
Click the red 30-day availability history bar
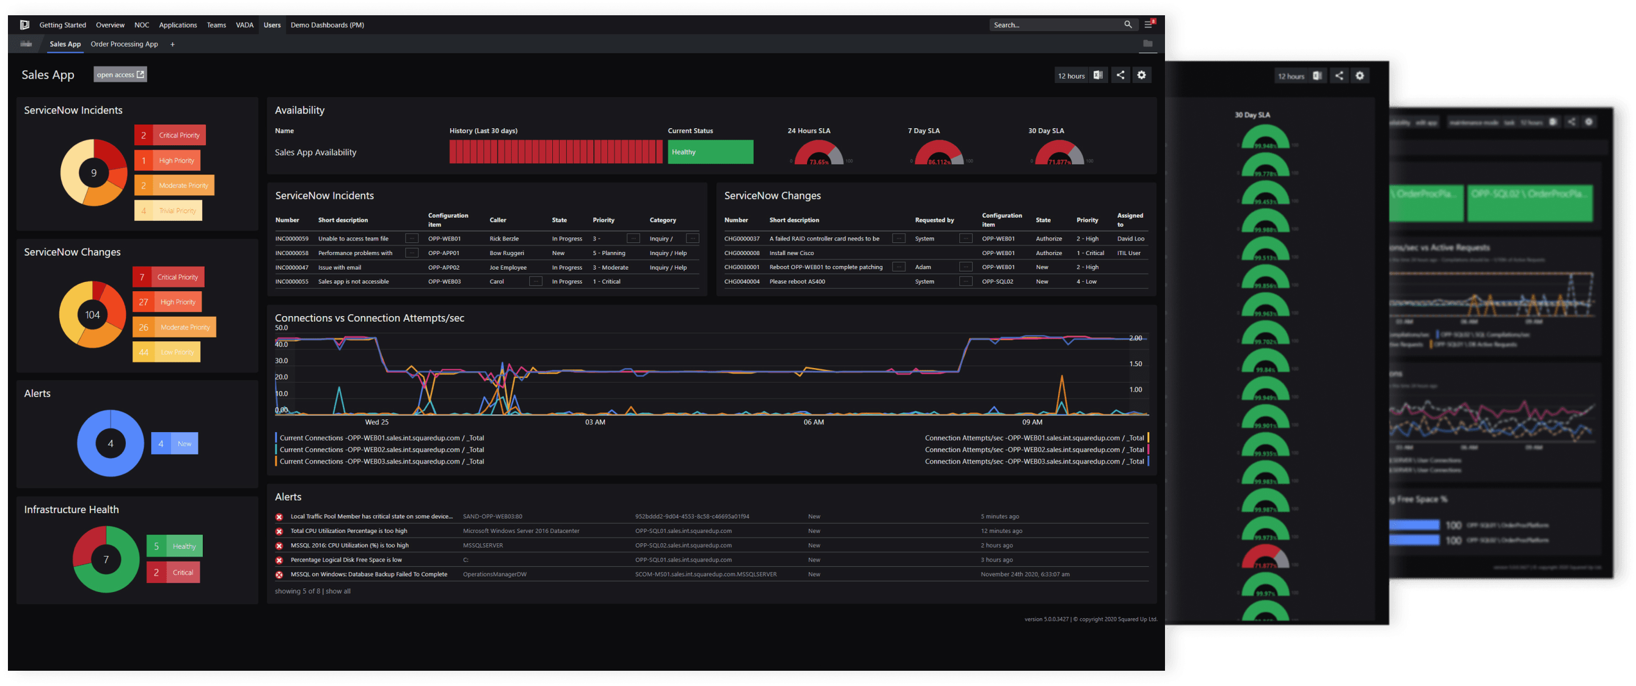[x=556, y=153]
